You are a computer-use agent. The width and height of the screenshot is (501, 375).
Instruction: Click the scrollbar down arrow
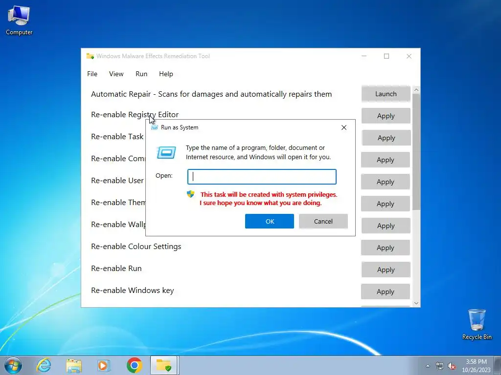(416, 303)
